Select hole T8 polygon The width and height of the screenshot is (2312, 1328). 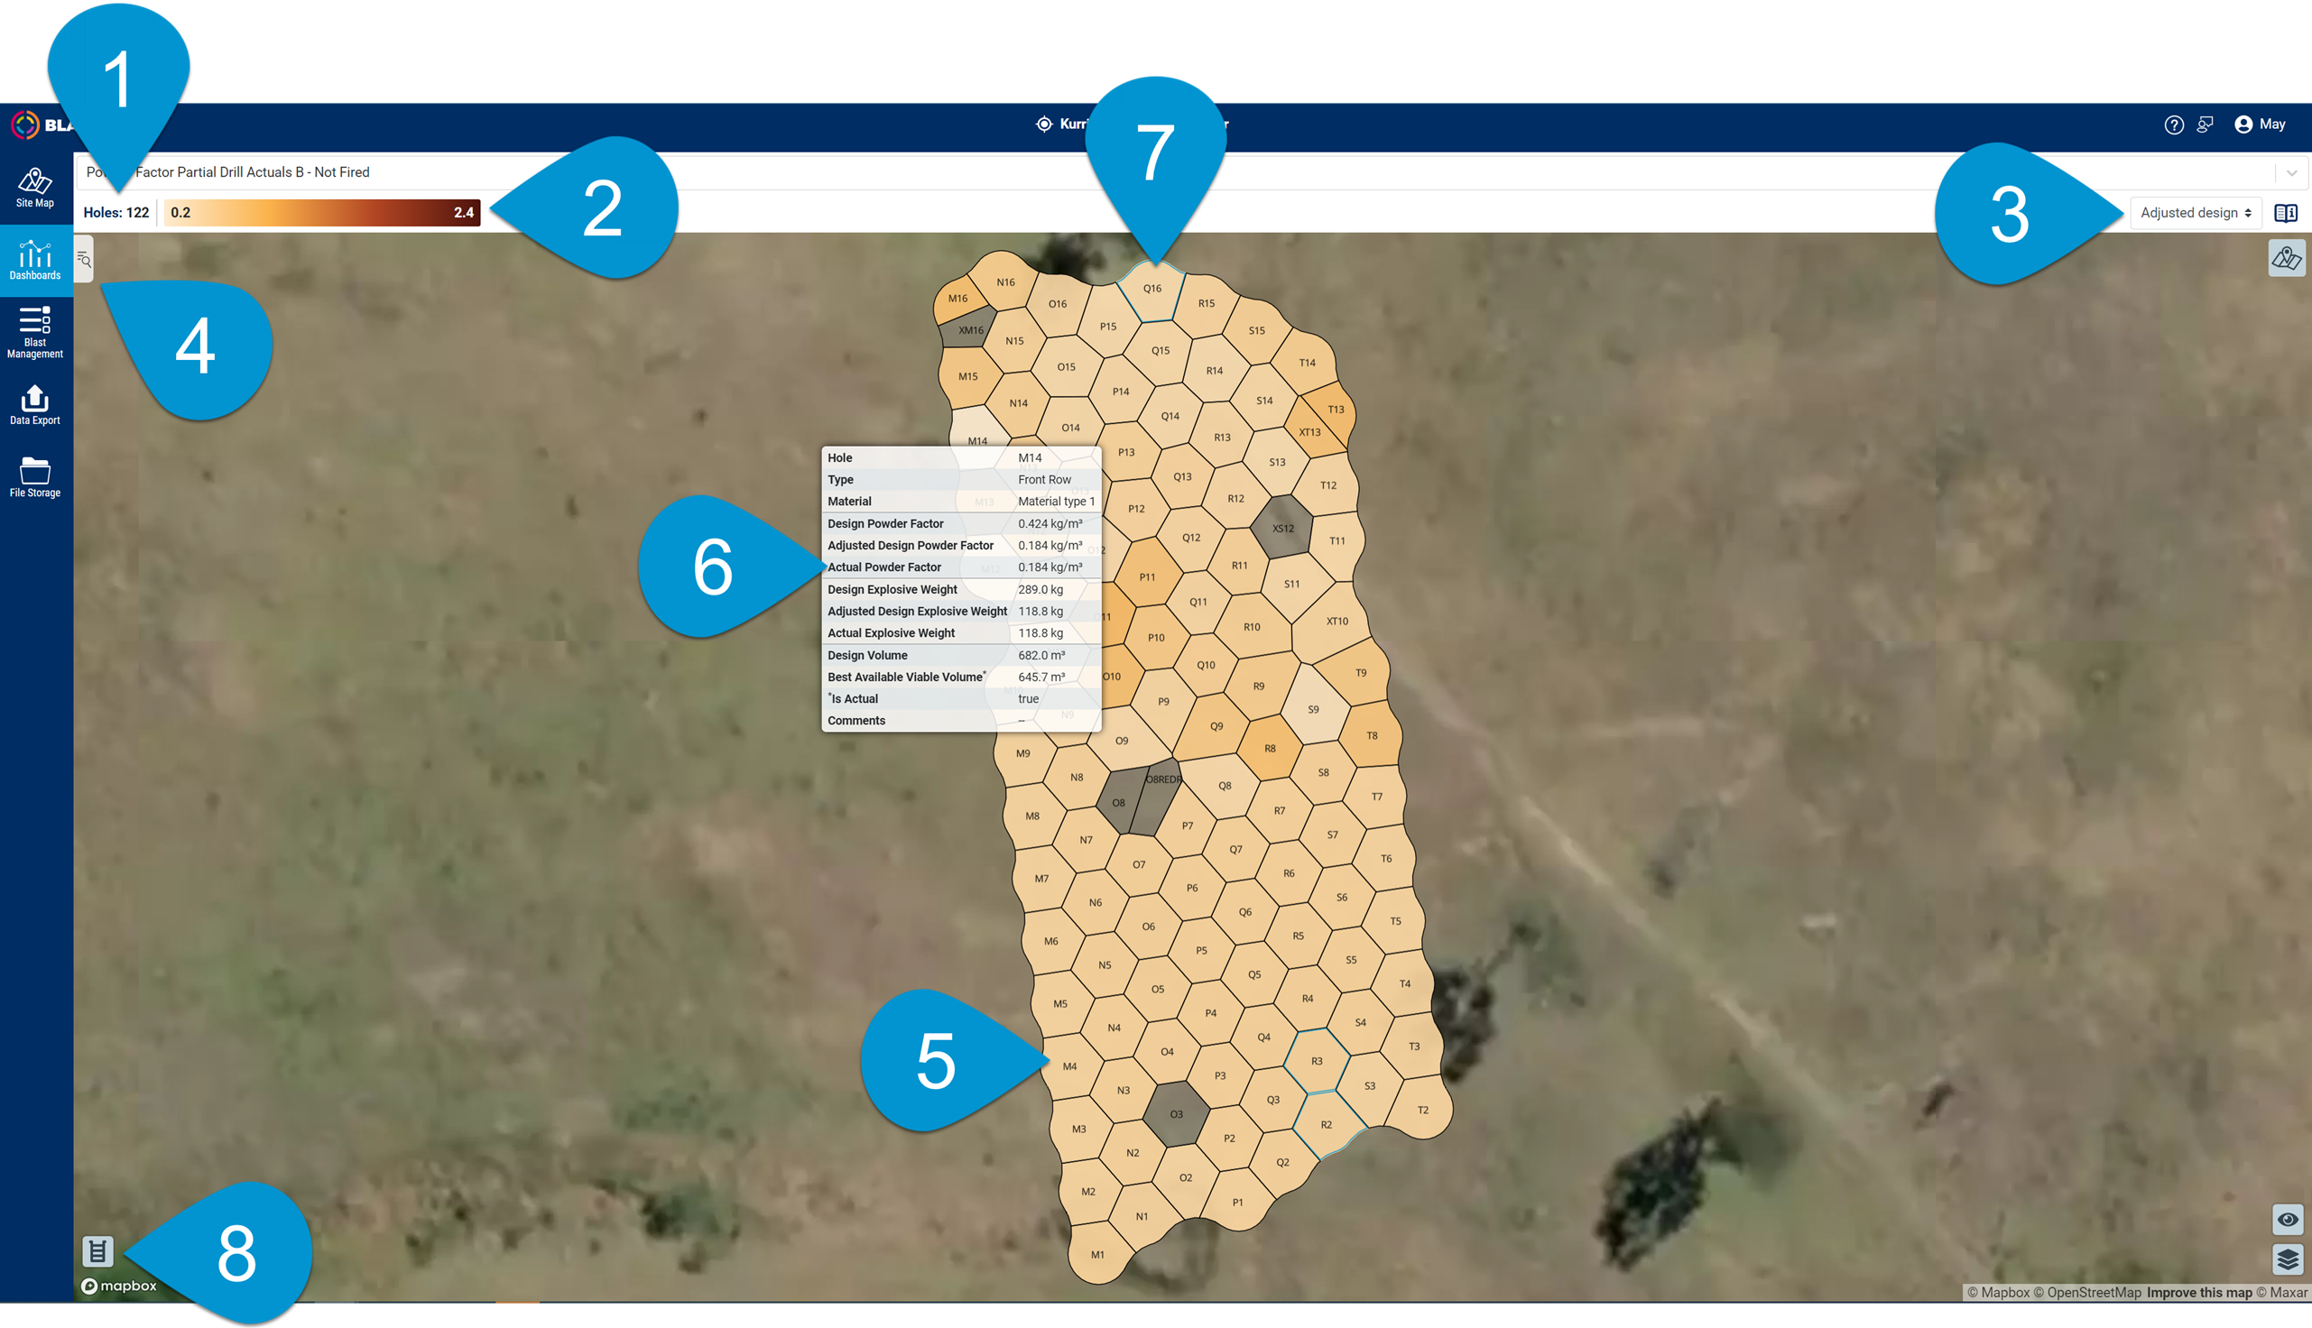[x=1371, y=735]
